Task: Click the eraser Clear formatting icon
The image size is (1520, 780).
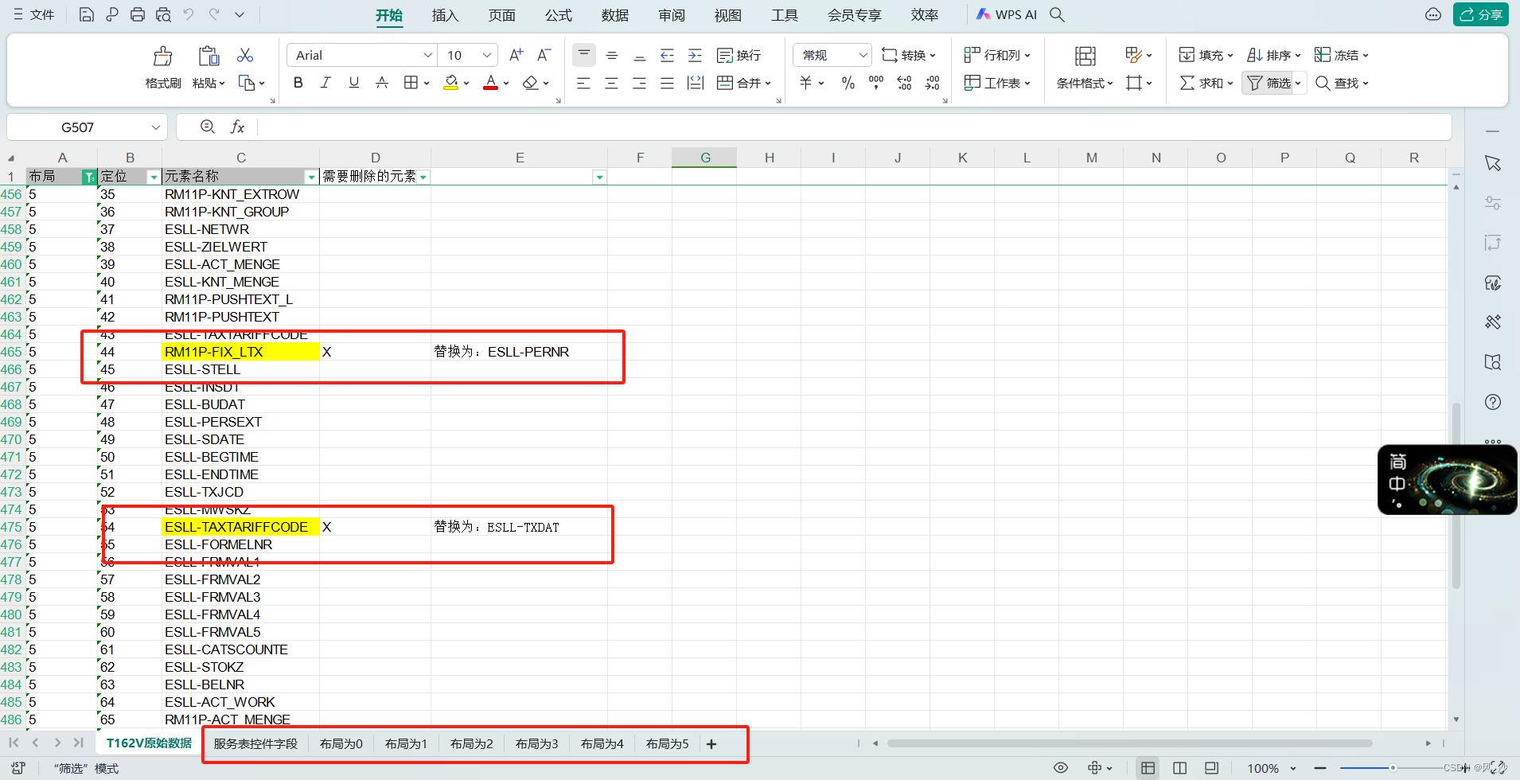Action: tap(531, 83)
